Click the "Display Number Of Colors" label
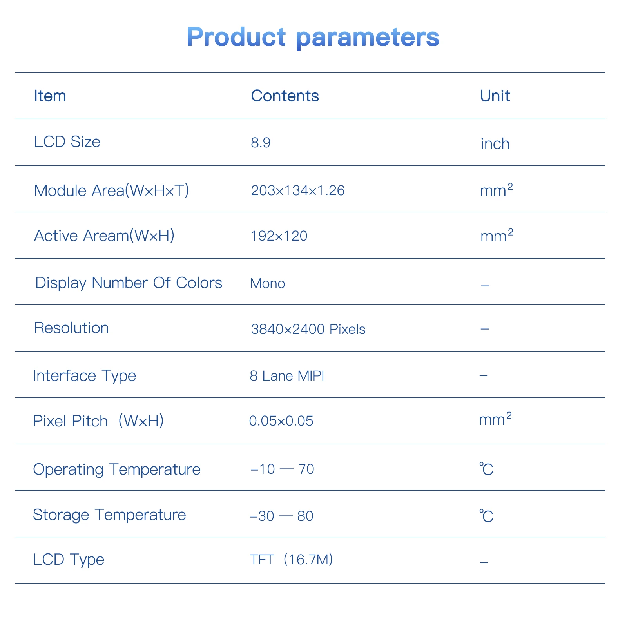Image resolution: width=627 pixels, height=627 pixels. [129, 283]
